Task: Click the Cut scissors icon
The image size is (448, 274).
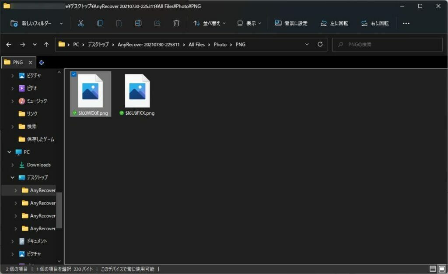Action: [x=81, y=24]
